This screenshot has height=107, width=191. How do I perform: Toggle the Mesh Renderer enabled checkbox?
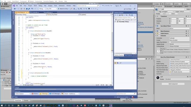point(159,31)
